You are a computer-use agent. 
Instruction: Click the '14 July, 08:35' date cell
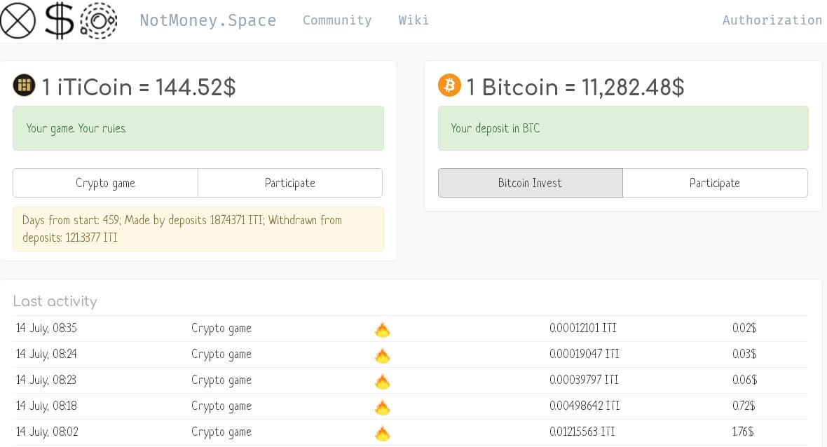[46, 328]
